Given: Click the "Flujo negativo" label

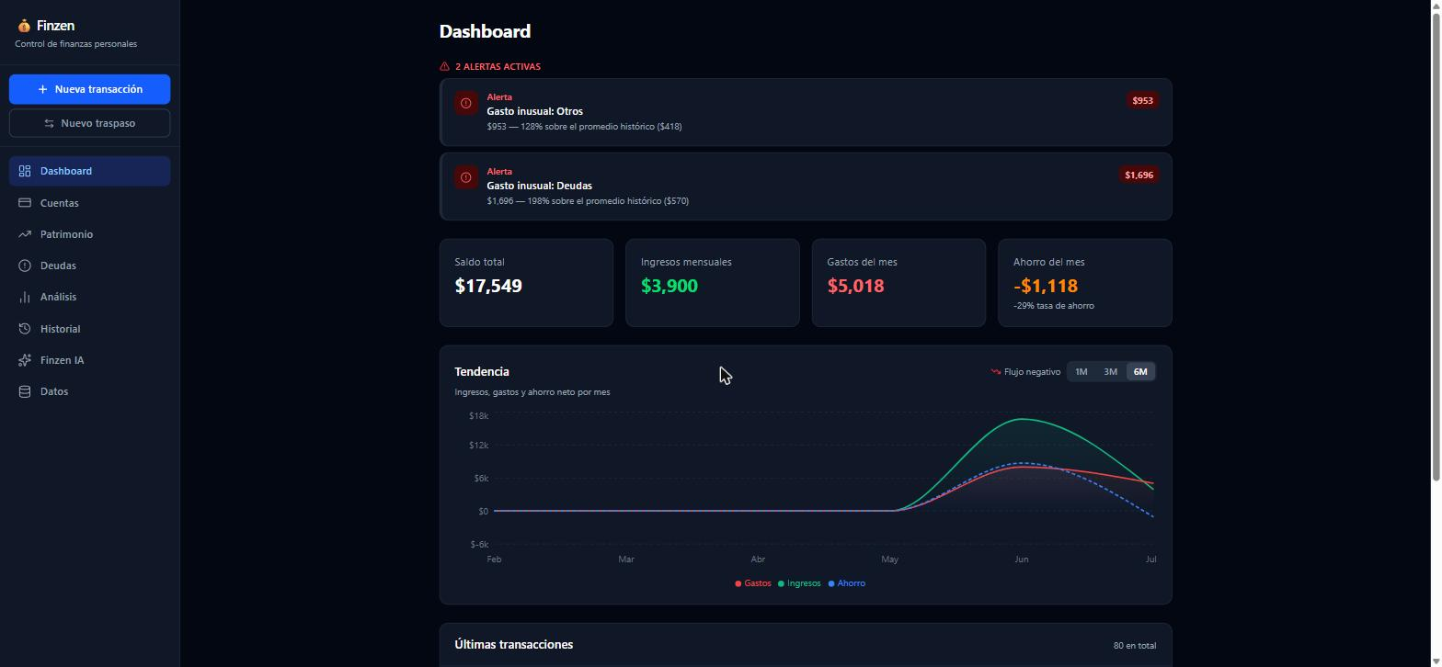Looking at the screenshot, I should (1032, 372).
